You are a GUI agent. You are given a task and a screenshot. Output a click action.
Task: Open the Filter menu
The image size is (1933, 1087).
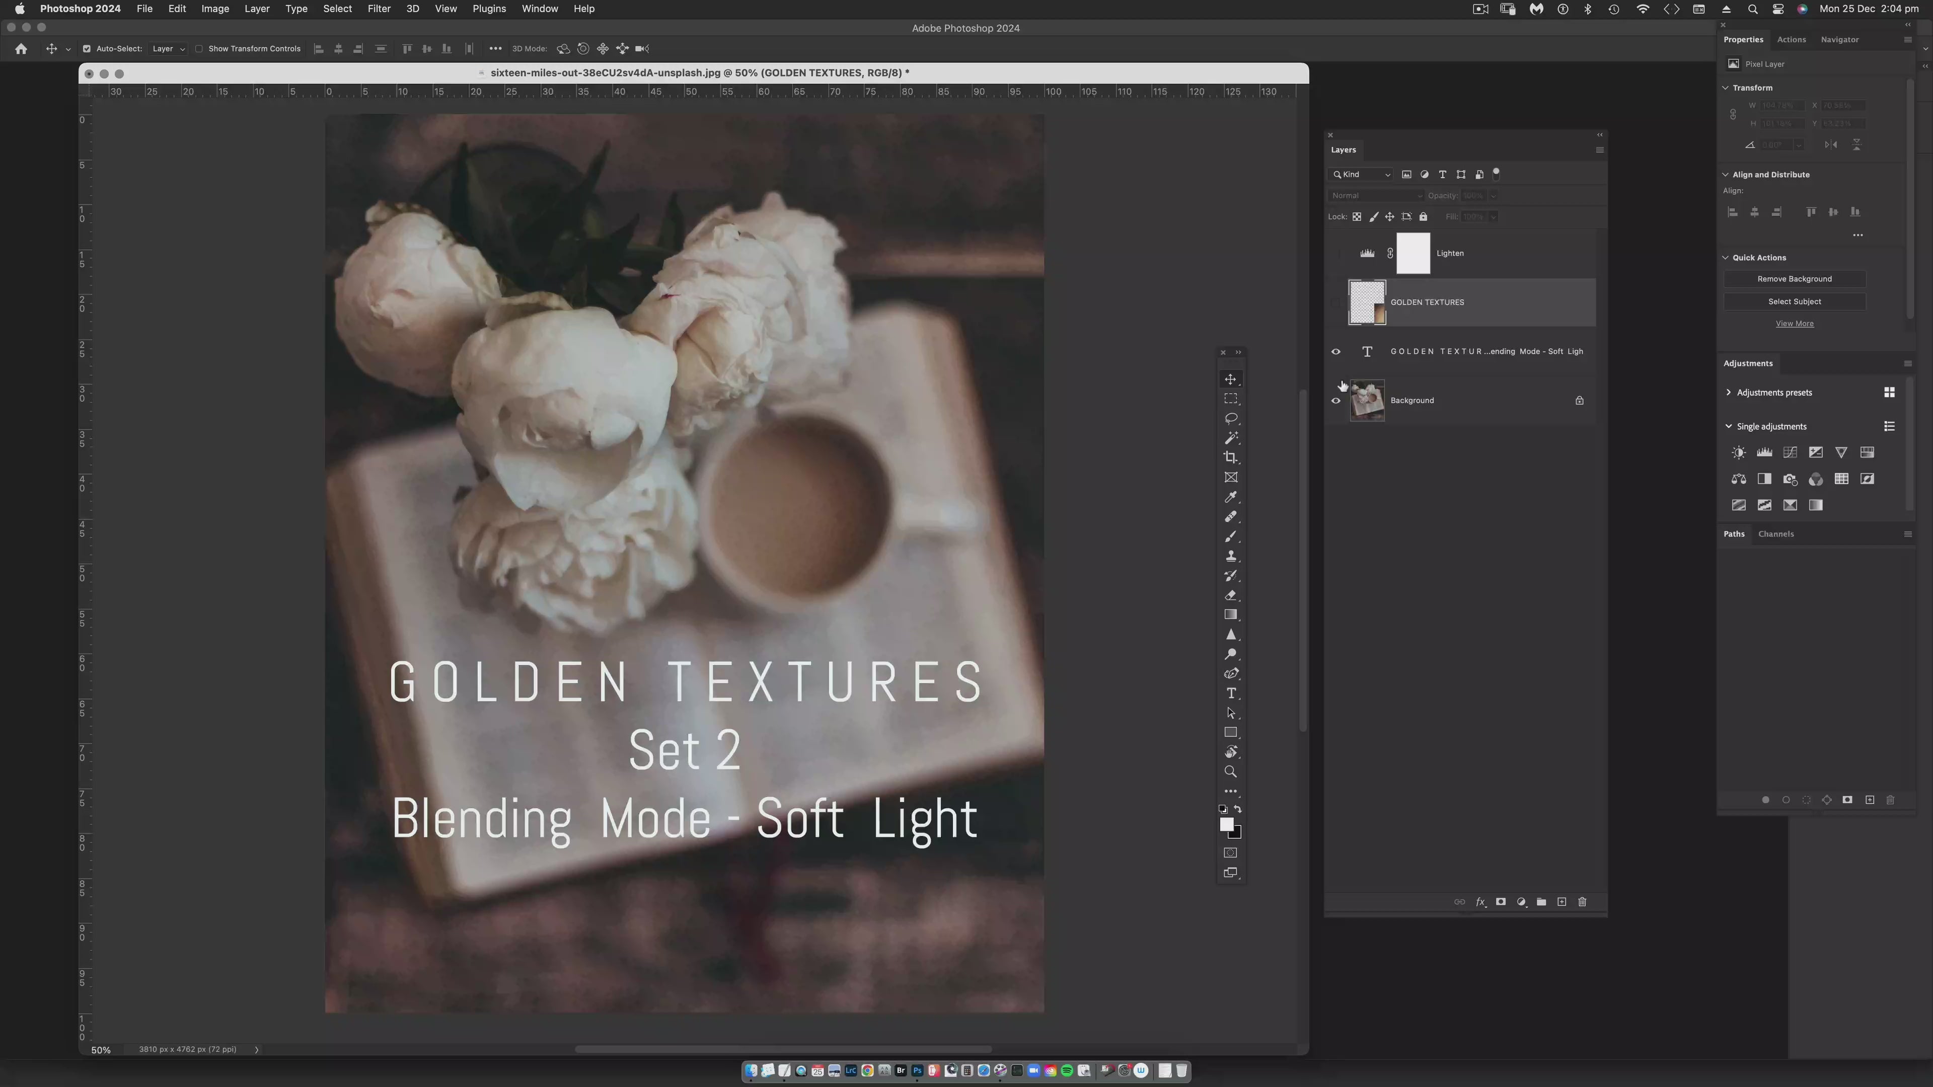coord(378,9)
